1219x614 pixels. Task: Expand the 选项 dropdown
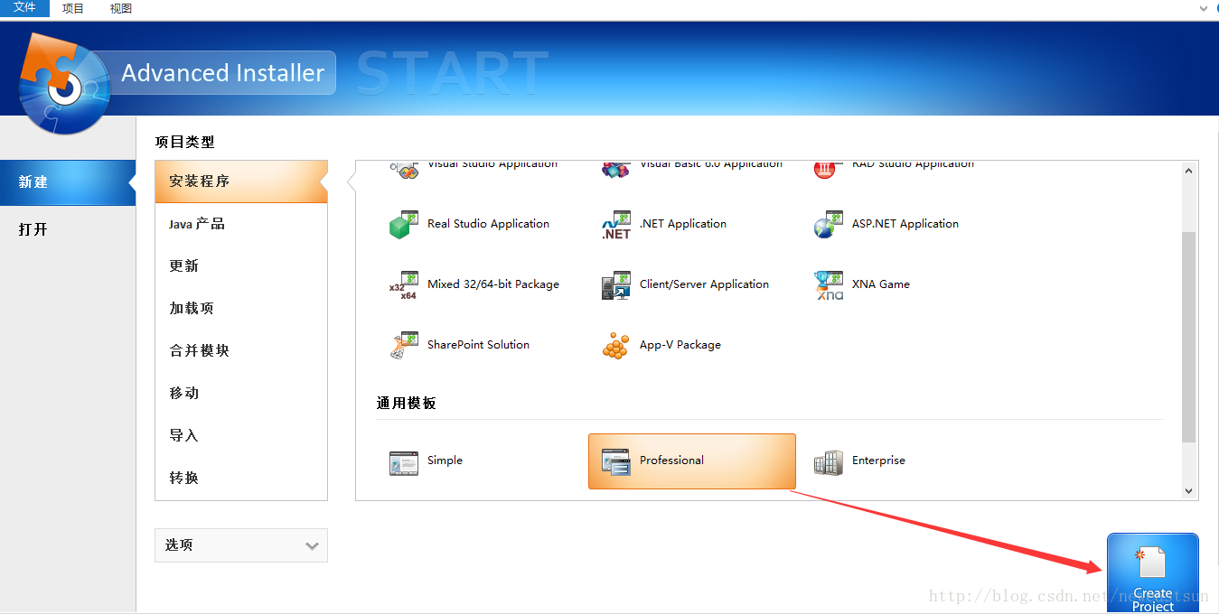(x=241, y=545)
